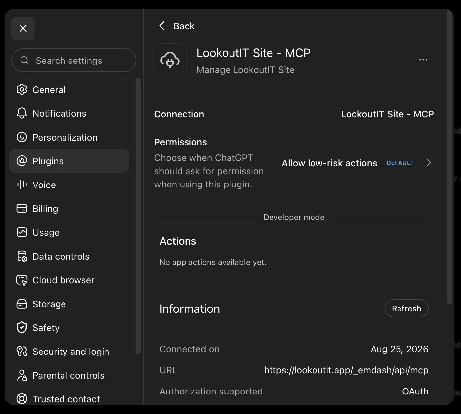Select the Voice settings label
The height and width of the screenshot is (414, 461).
[x=44, y=185]
